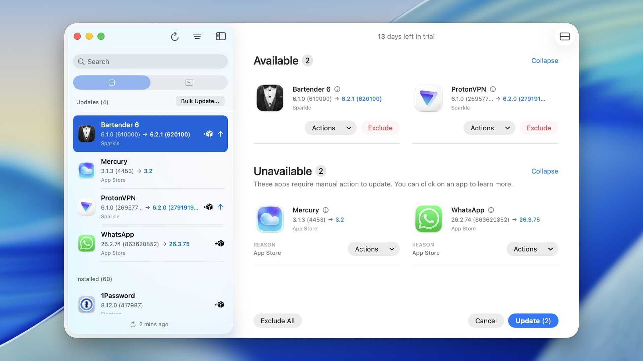
Task: Click the Bartender 6 app icon in Available section
Action: 270,98
